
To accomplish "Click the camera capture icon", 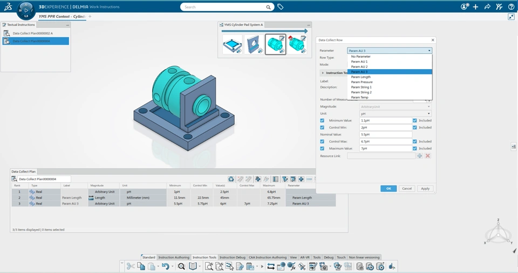I will (x=323, y=266).
